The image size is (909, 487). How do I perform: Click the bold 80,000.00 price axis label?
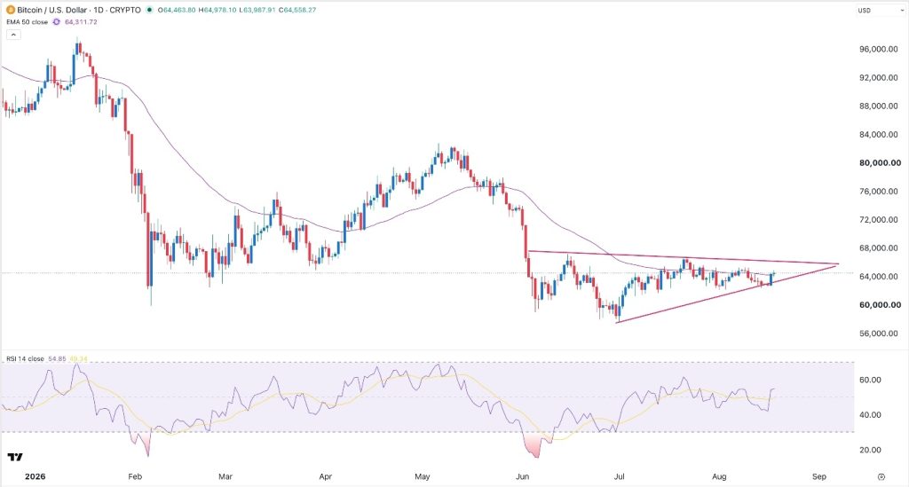tap(880, 162)
